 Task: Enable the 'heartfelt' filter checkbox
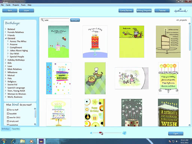tap(8, 113)
